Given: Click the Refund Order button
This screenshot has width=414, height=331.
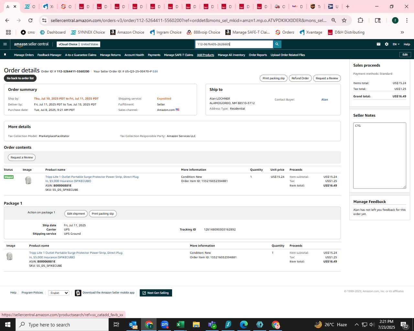Looking at the screenshot, I should 300,78.
